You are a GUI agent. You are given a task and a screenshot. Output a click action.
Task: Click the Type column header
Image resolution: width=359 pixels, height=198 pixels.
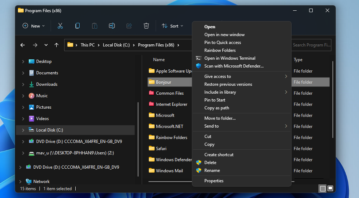pos(298,60)
